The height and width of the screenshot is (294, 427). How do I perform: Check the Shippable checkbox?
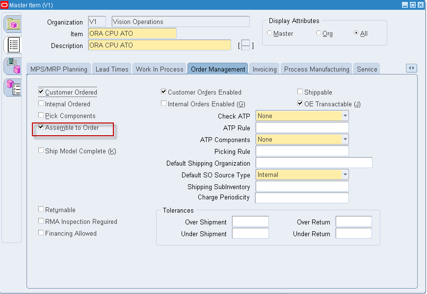[300, 92]
